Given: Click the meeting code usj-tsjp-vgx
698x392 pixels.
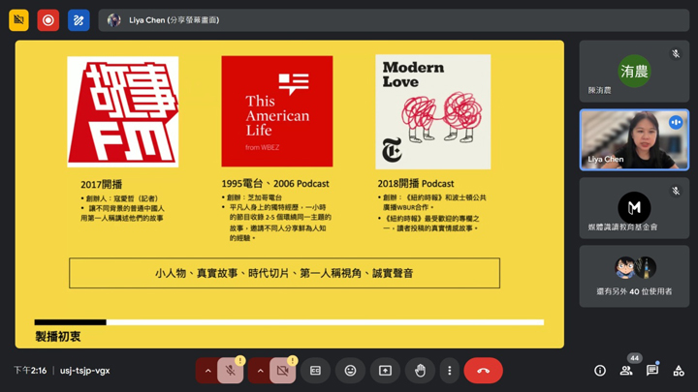Looking at the screenshot, I should point(84,370).
